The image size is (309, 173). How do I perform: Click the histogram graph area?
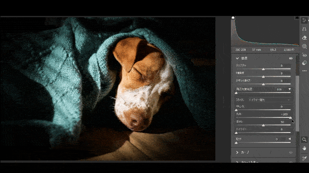click(x=265, y=31)
